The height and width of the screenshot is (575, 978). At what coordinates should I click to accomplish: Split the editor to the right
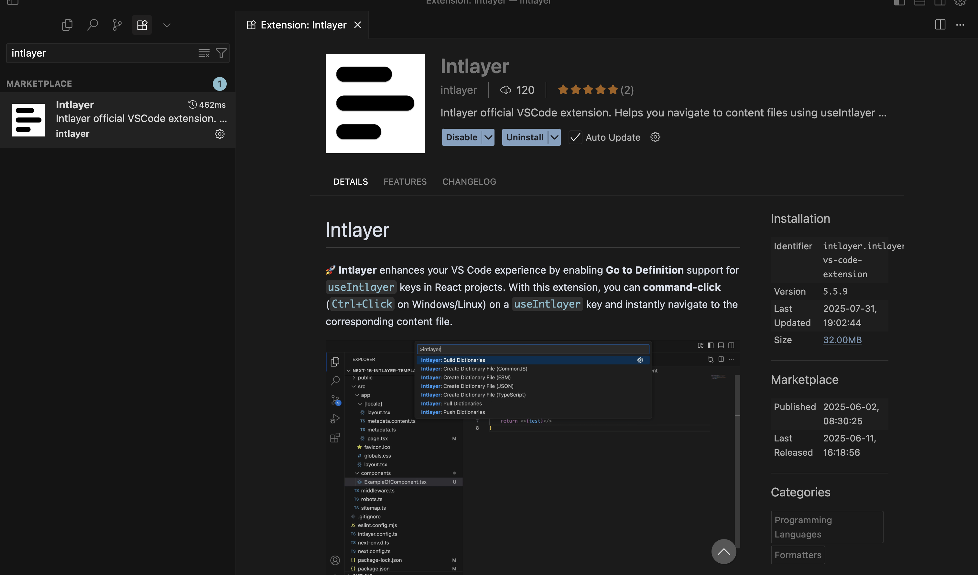940,25
